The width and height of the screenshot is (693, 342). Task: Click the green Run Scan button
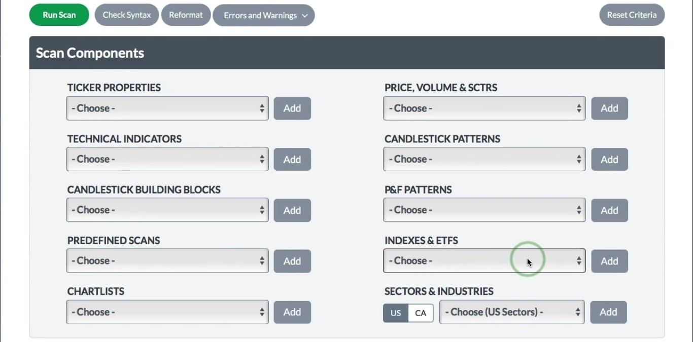tap(59, 15)
